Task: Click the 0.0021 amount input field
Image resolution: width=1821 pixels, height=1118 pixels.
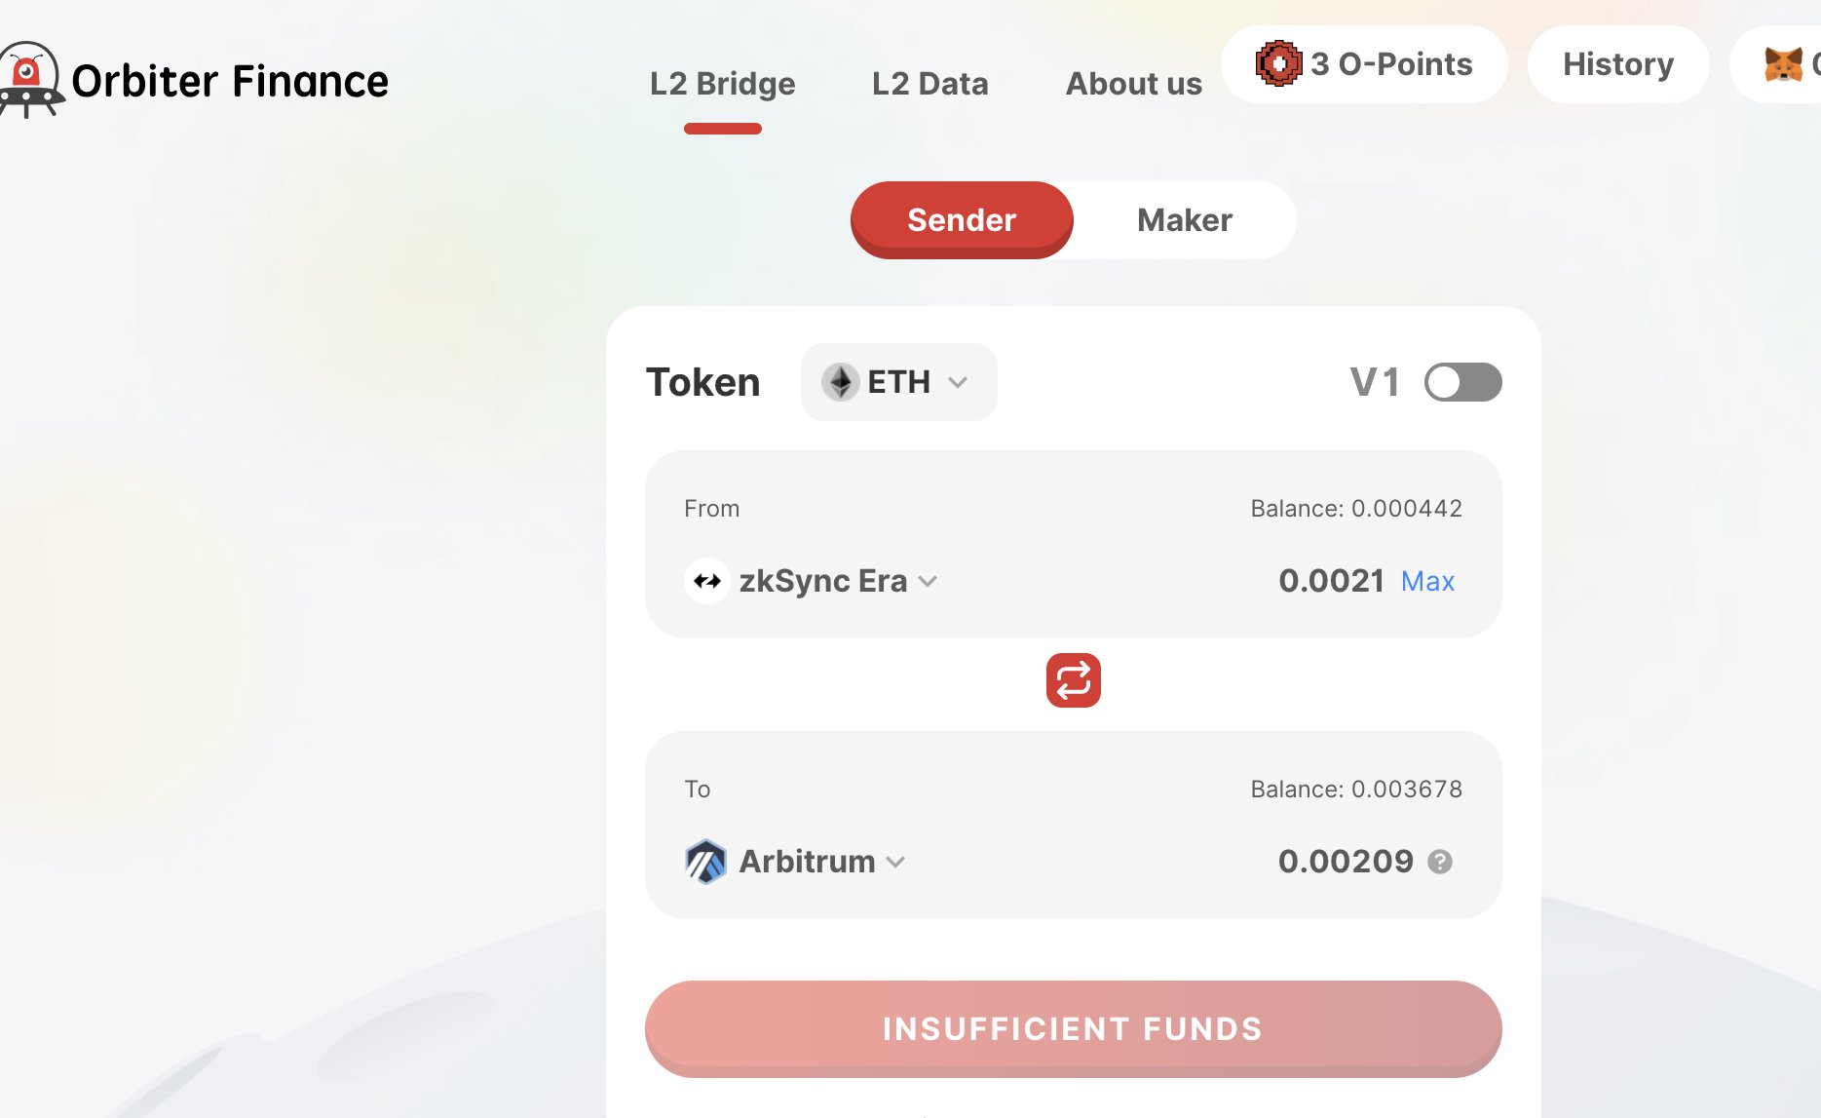Action: [x=1330, y=581]
